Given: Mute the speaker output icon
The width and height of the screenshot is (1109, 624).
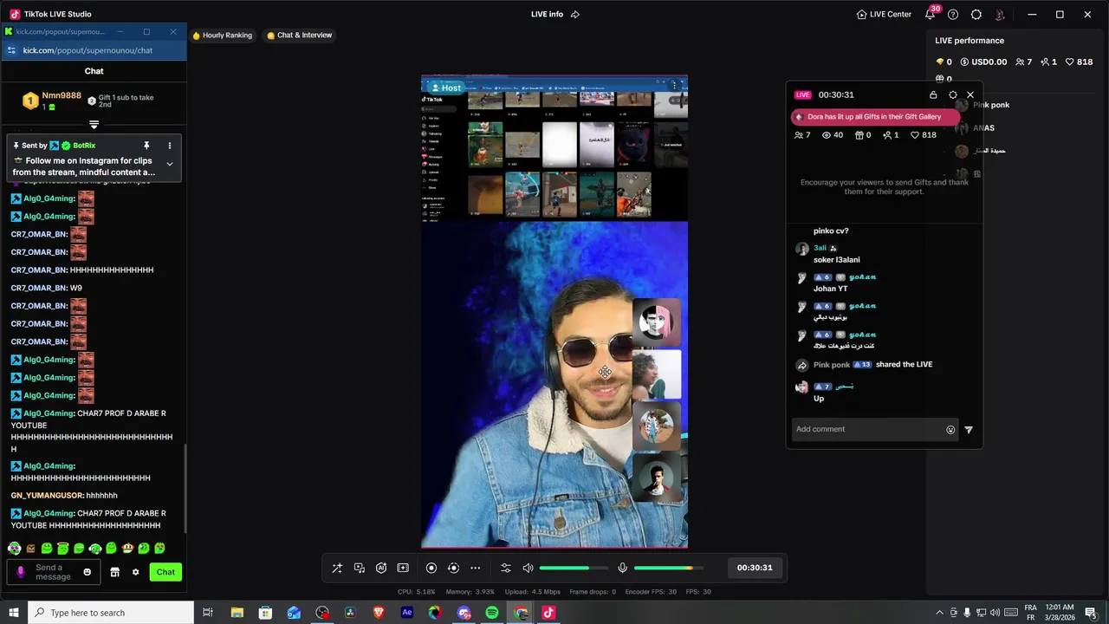Looking at the screenshot, I should (528, 568).
